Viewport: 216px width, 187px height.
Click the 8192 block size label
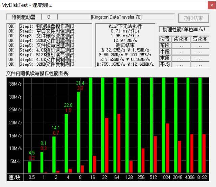point(202,177)
